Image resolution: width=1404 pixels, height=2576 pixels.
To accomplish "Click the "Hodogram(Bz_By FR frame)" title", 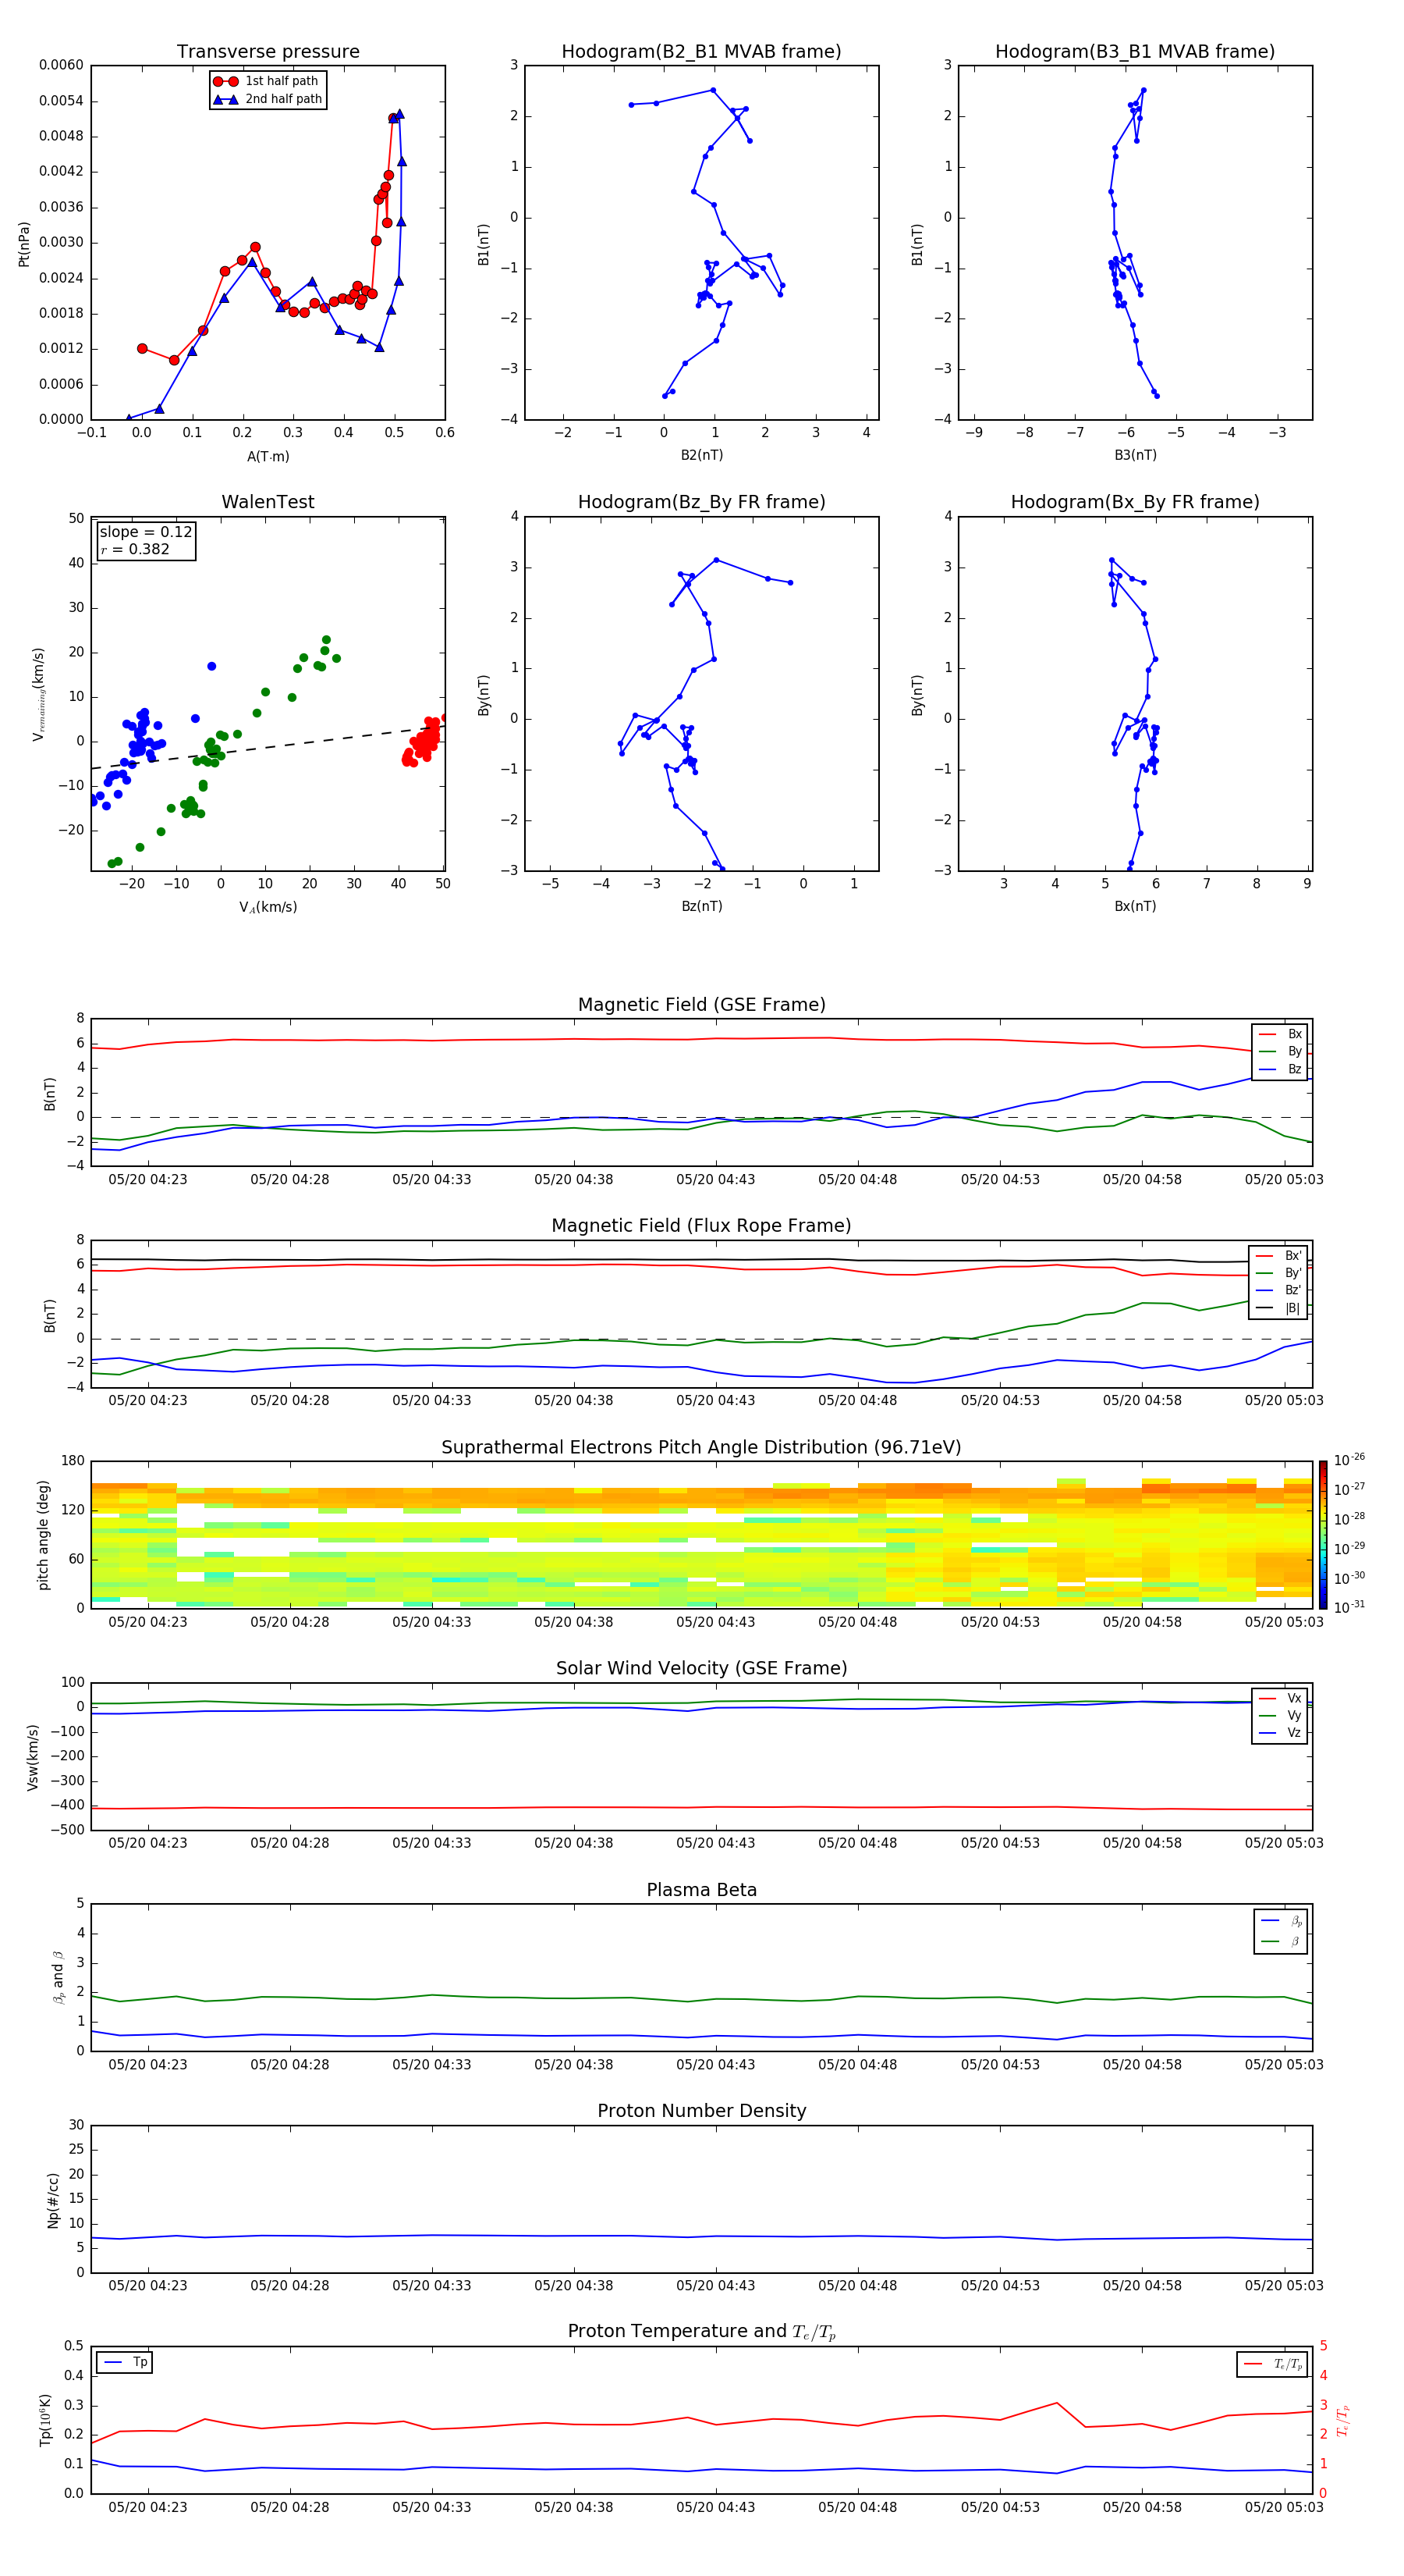I will point(701,502).
